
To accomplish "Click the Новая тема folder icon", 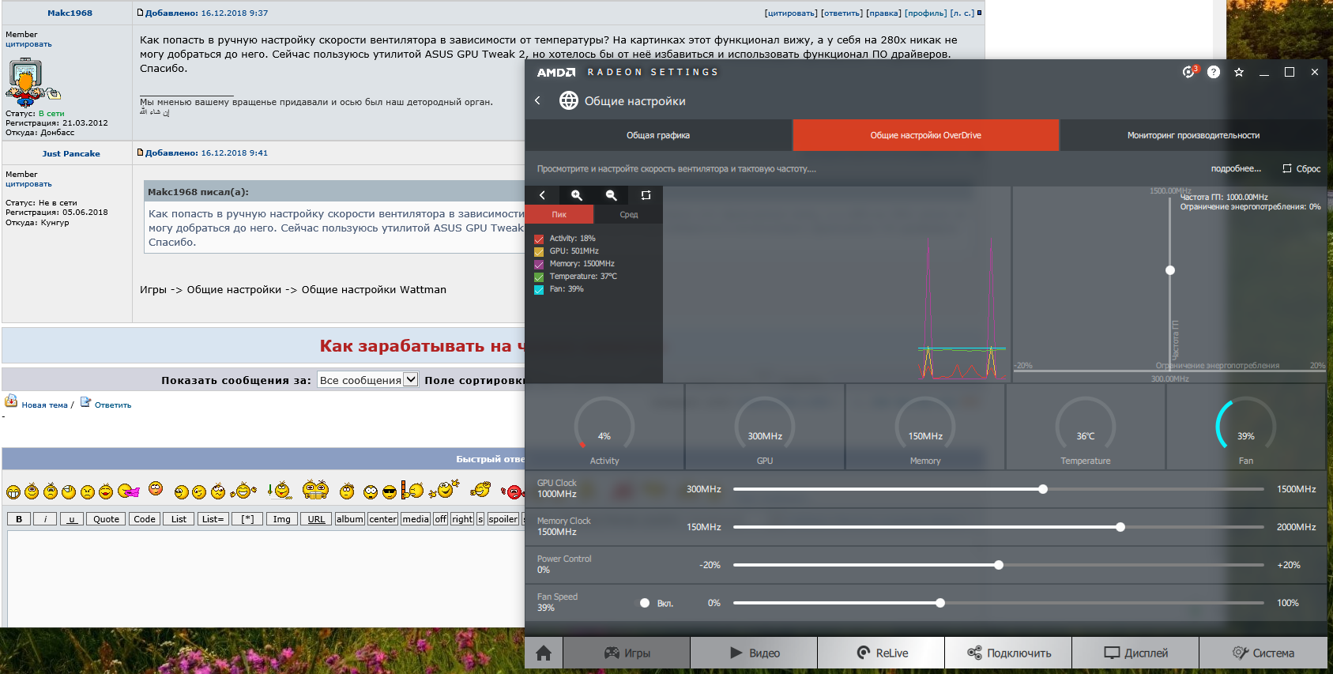I will [x=11, y=401].
